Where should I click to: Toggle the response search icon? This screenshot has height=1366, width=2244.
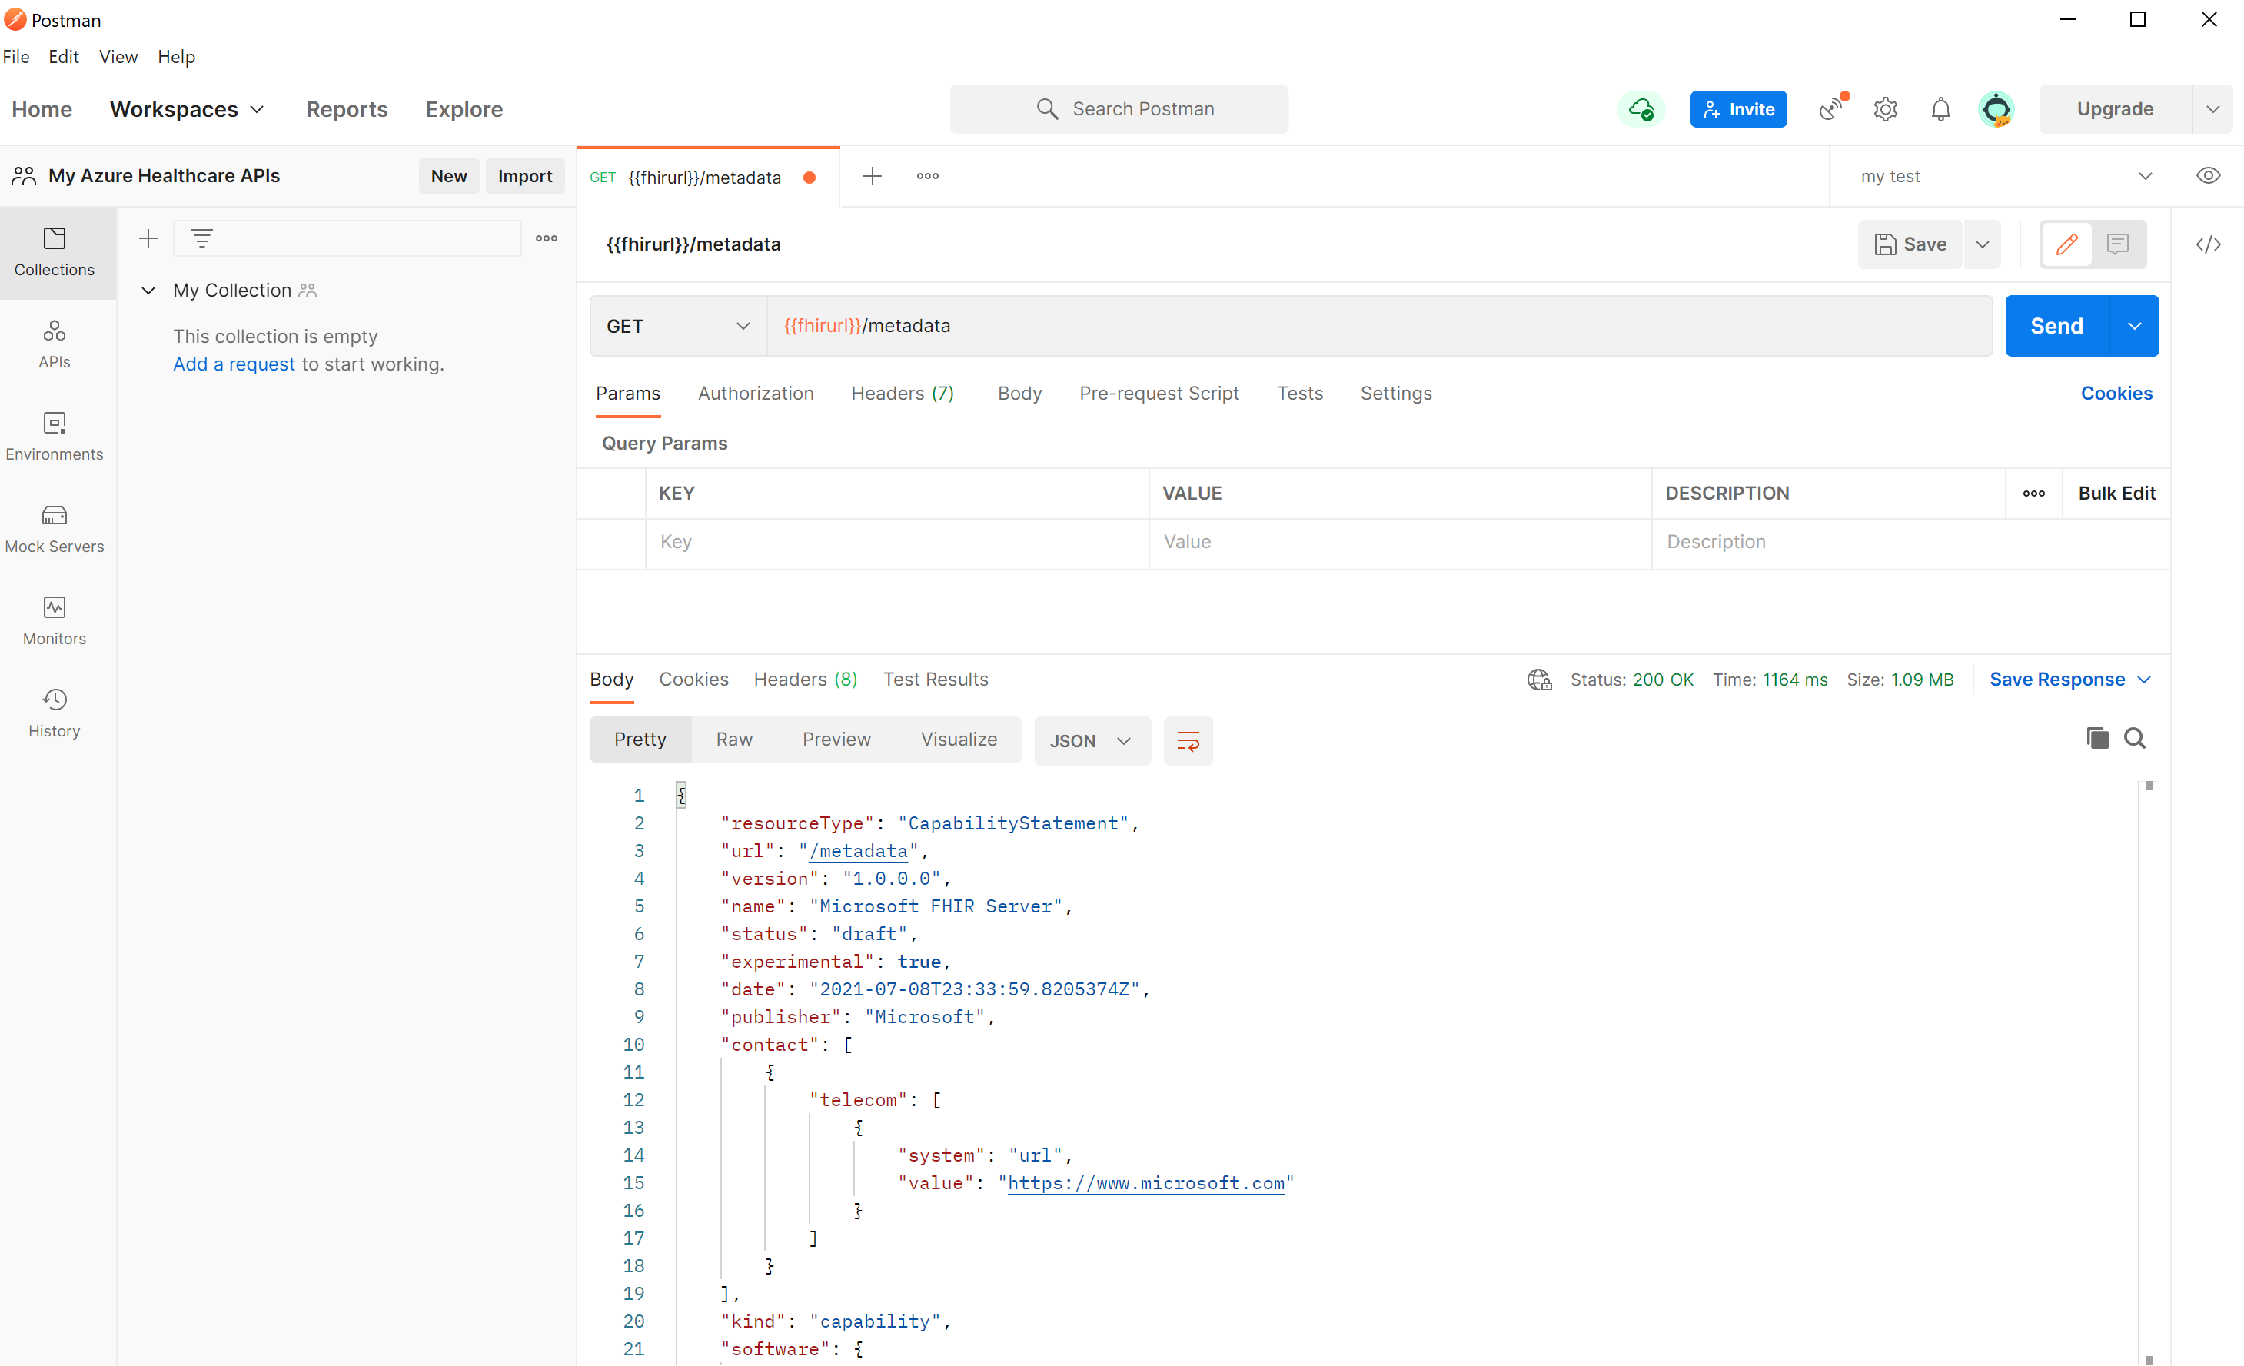(x=2135, y=737)
